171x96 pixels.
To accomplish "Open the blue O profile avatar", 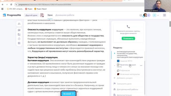I will tap(154, 15).
